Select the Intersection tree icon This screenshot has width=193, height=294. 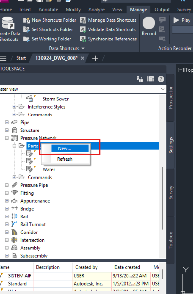[x=14, y=240]
